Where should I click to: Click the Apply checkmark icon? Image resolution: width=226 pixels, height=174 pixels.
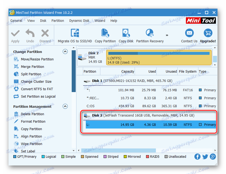point(15,33)
